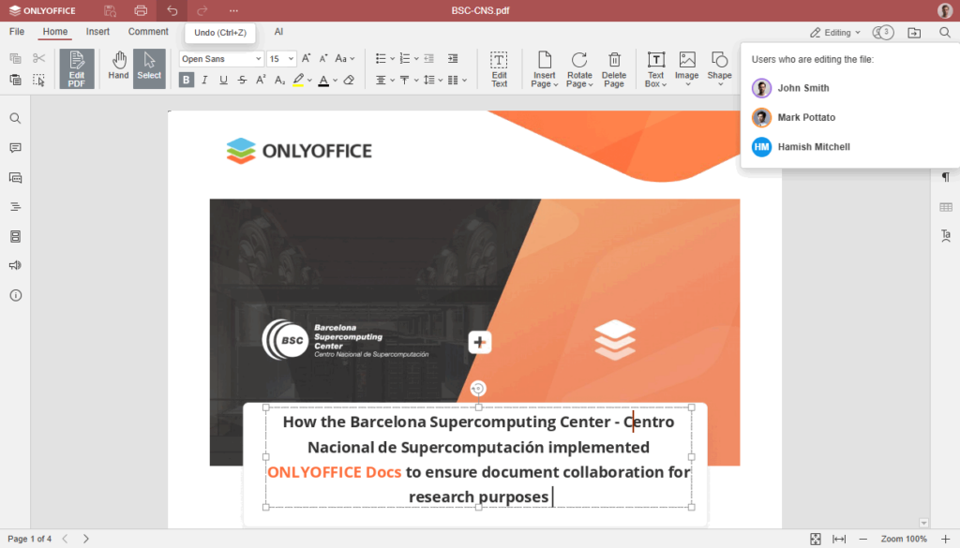This screenshot has height=548, width=960.
Task: Toggle bold formatting
Action: click(x=186, y=80)
